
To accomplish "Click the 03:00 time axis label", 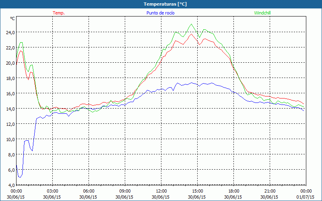I will [x=52, y=191].
